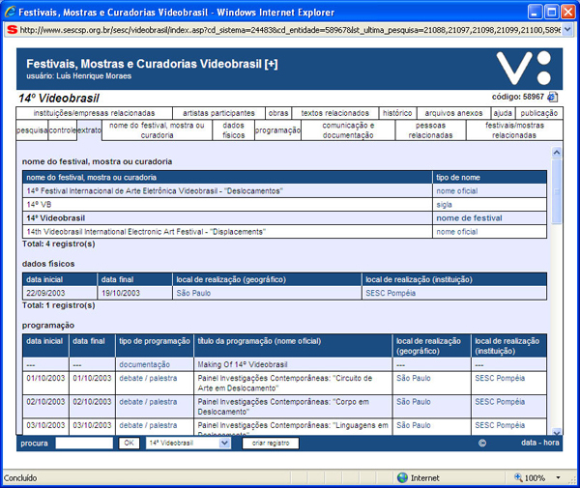
Task: Click the data - hora link
Action: point(540,443)
